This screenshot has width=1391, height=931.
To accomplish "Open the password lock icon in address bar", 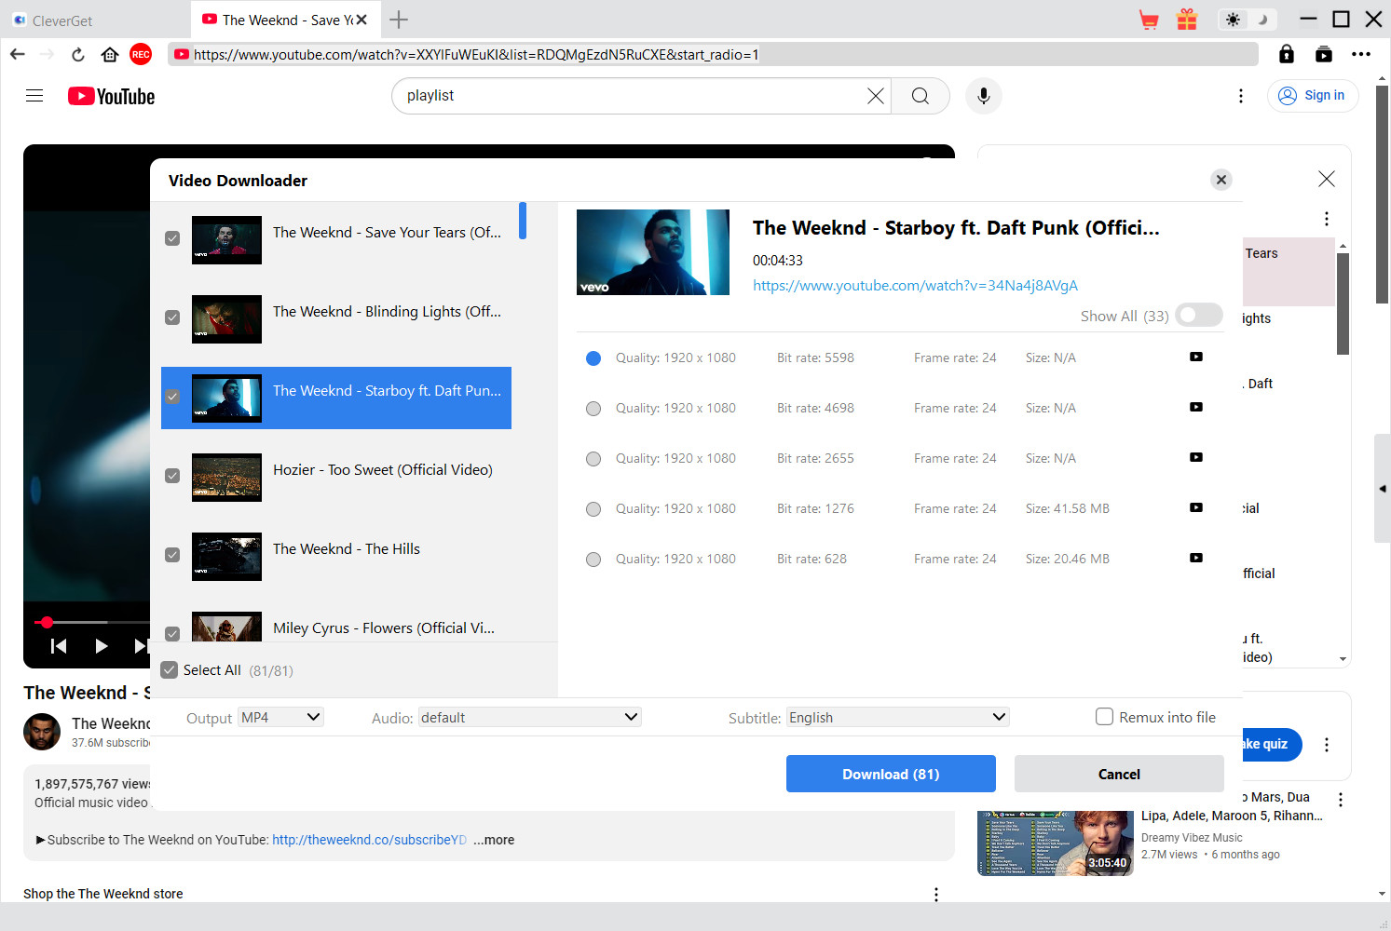I will [1286, 54].
